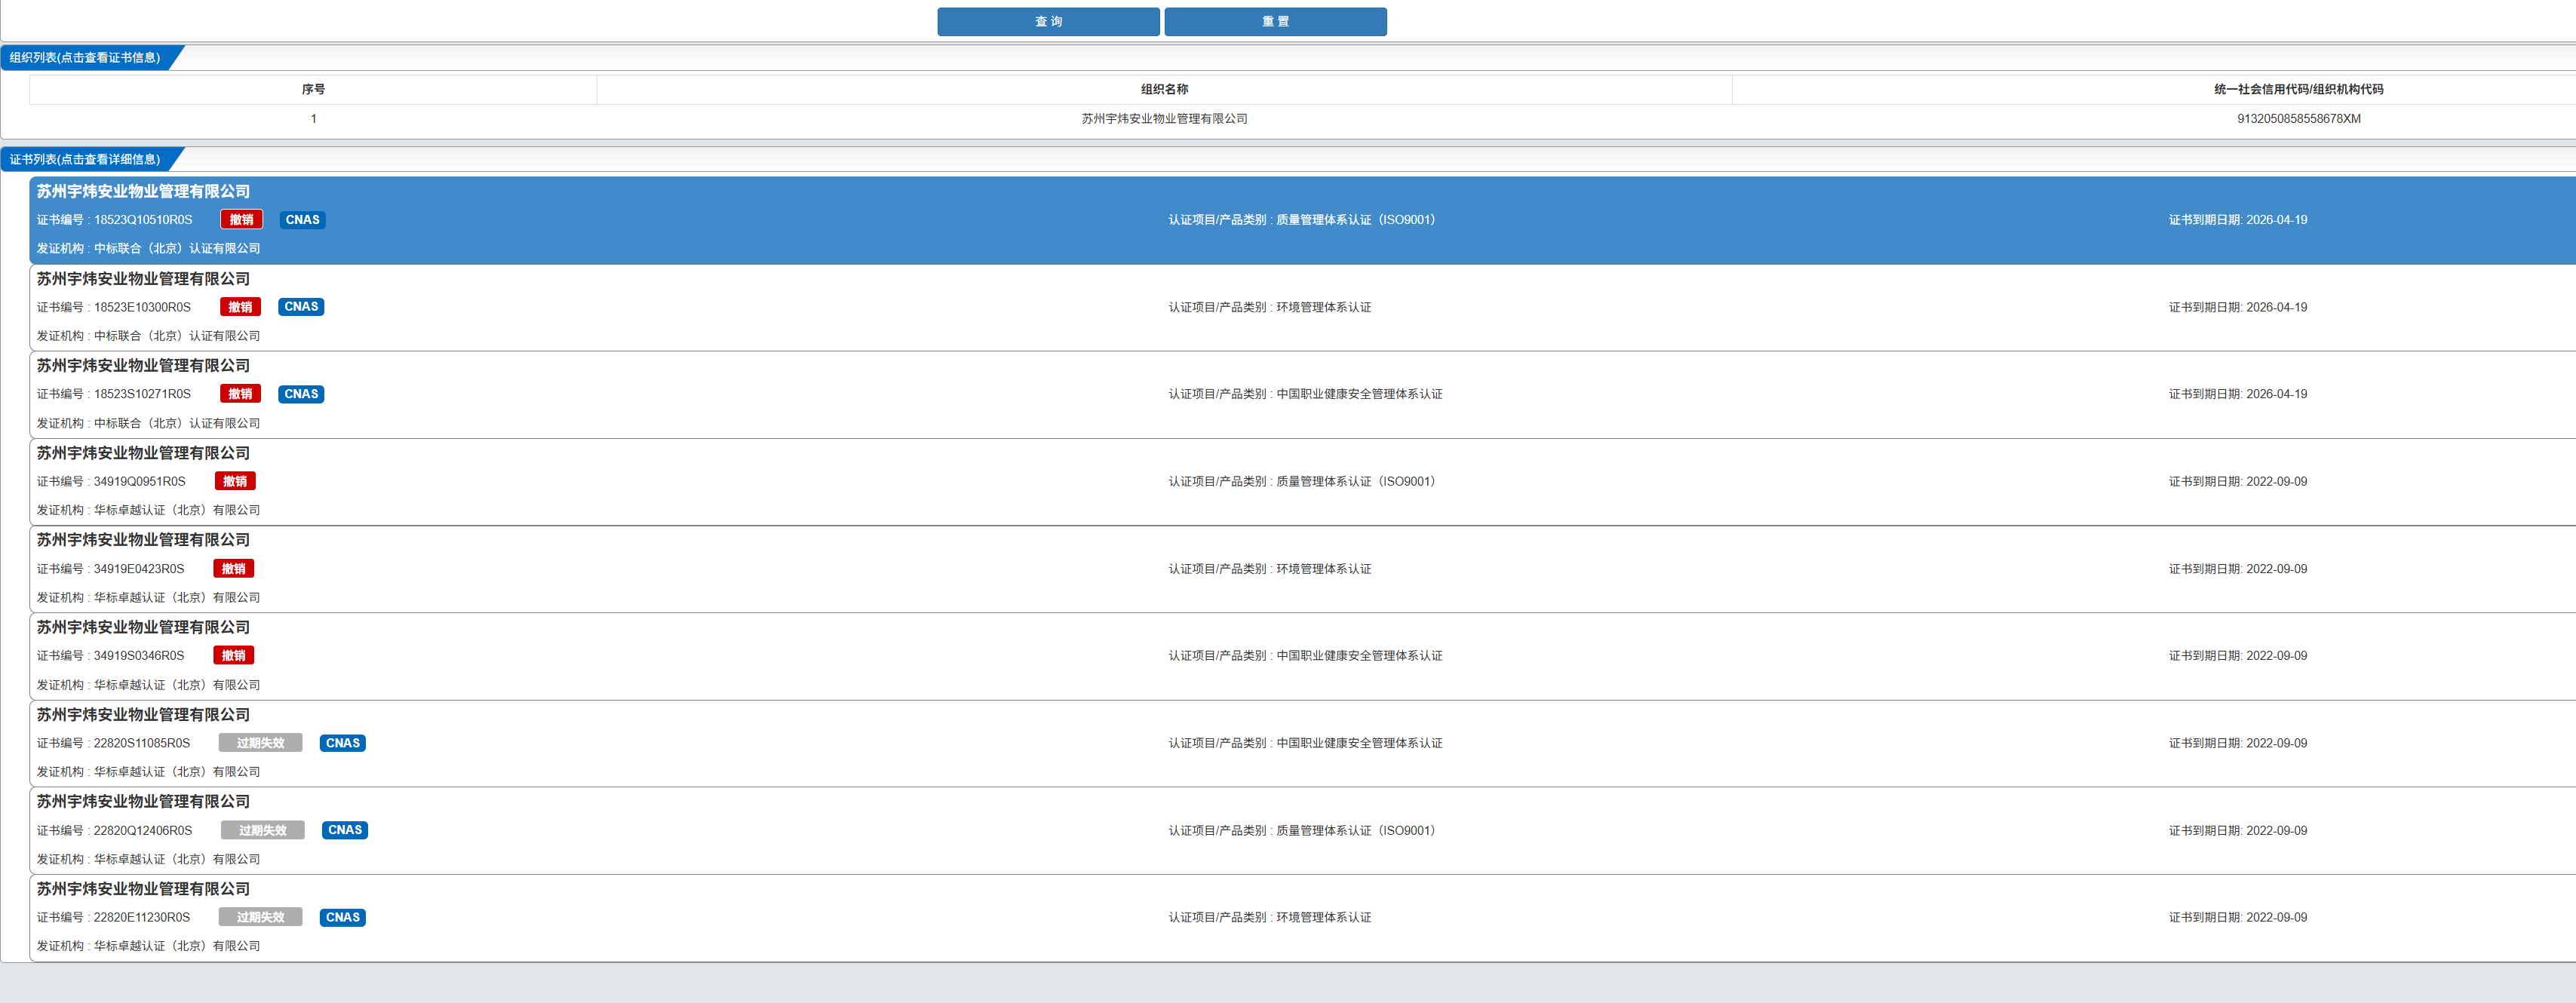Open certificate number 34919S0346R0S details

point(138,656)
